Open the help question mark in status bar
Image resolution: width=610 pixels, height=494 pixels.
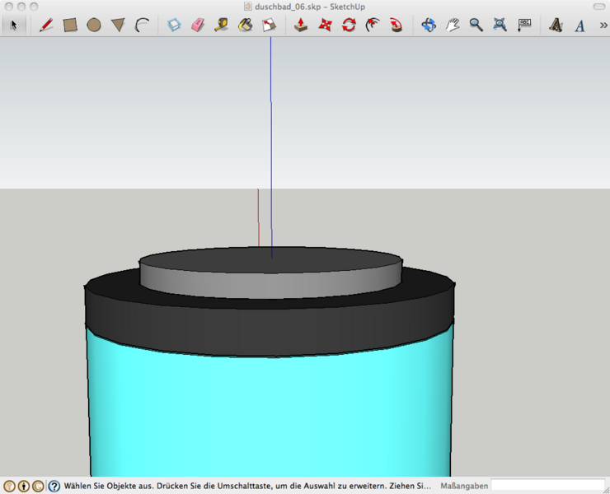click(x=54, y=486)
